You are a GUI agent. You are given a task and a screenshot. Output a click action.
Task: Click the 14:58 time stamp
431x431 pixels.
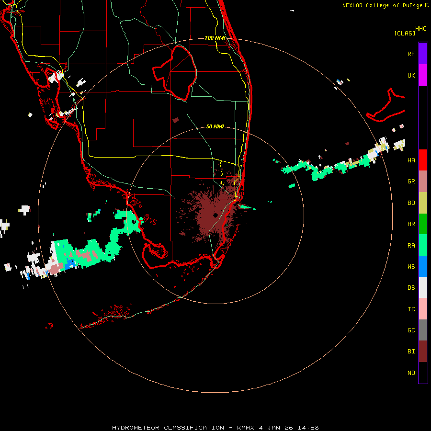(308, 428)
